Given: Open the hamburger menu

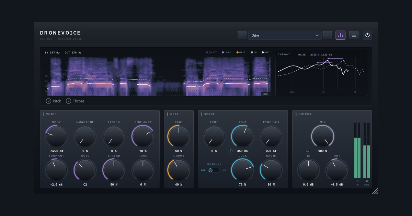Looking at the screenshot, I should [x=354, y=35].
